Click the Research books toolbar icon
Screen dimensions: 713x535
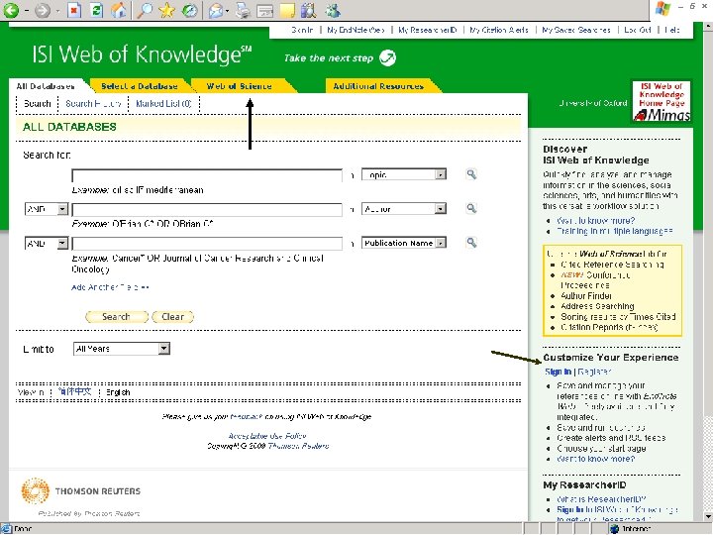tap(309, 10)
